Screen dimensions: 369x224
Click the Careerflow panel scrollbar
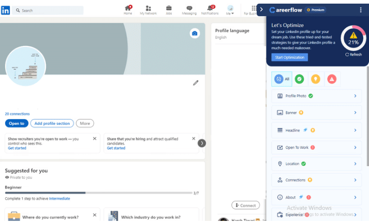[x=367, y=117]
